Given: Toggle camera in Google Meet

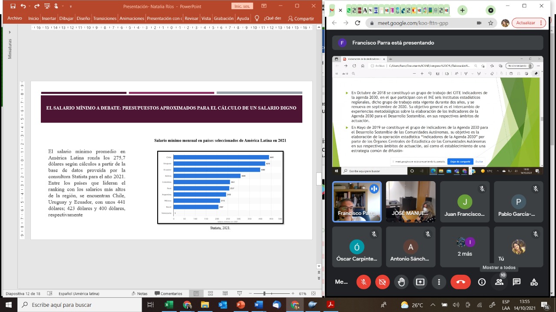Looking at the screenshot, I should (383, 282).
